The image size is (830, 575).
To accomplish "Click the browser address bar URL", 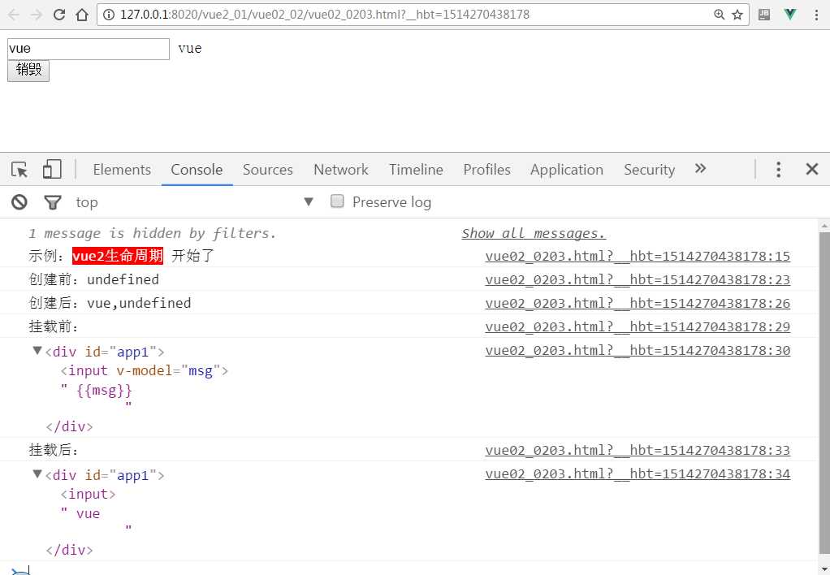I will (x=325, y=15).
